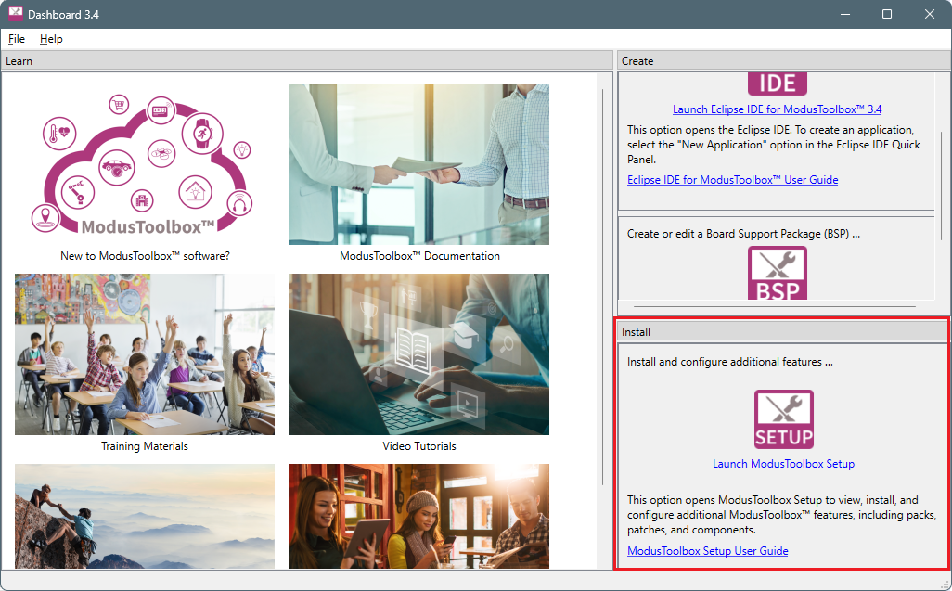Click the Create panel horizontal scrollbar
Image resolution: width=952 pixels, height=591 pixels.
(x=775, y=306)
